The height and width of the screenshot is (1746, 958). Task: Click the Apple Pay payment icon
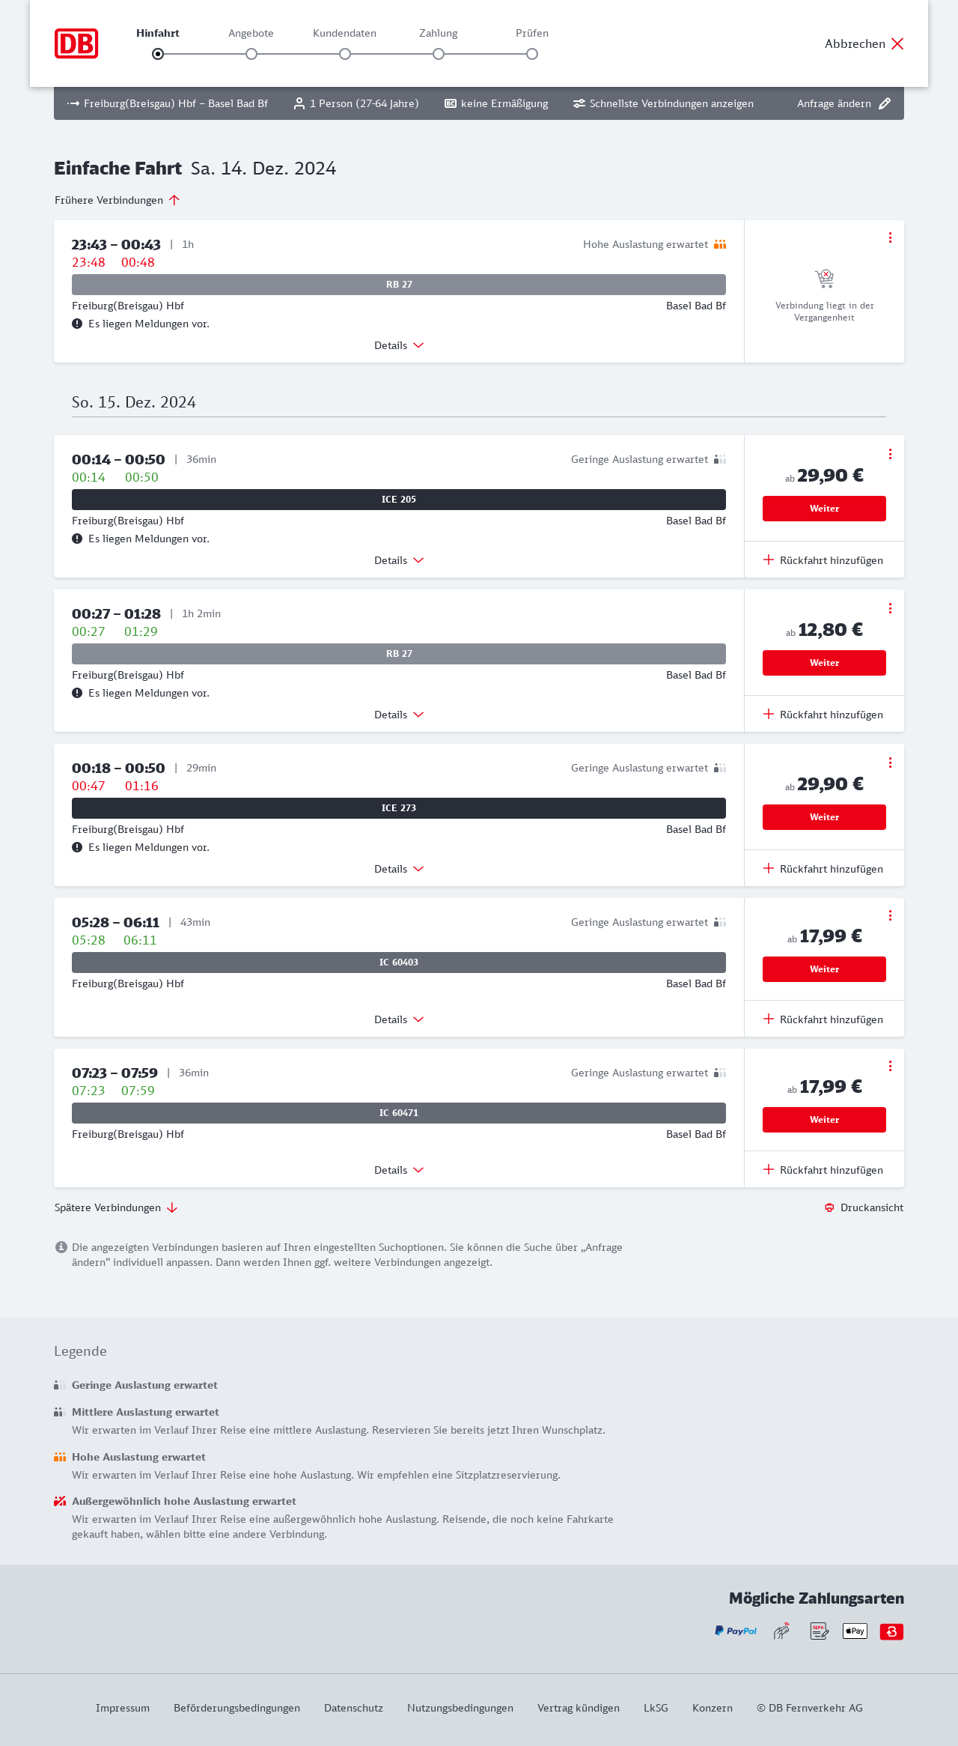[855, 1631]
